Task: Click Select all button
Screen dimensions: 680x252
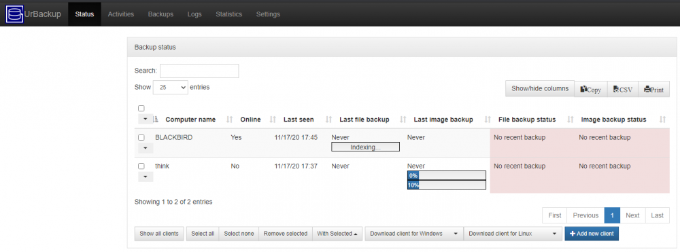Action: click(x=203, y=234)
